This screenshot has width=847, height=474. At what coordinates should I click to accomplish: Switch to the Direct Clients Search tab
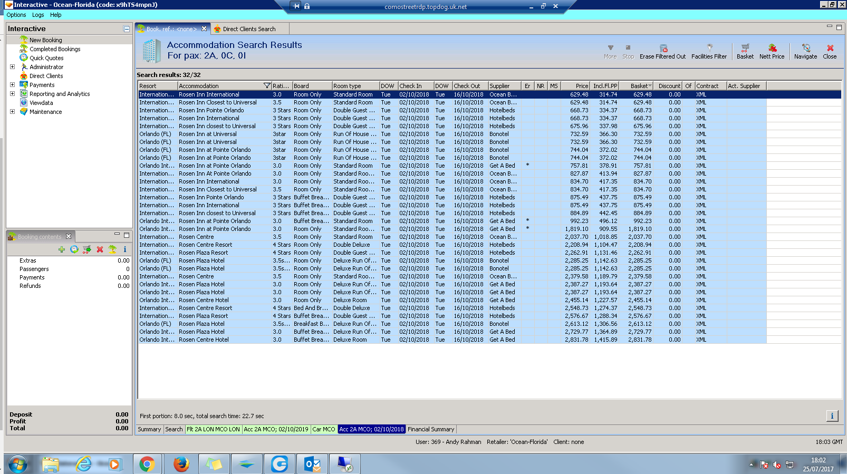(x=249, y=29)
